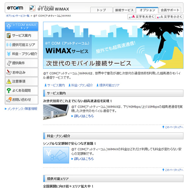Image resolution: width=188 pixels, height=188 pixels.
Task: Jump to 提供可能エリア anchor link
Action: pos(109,86)
